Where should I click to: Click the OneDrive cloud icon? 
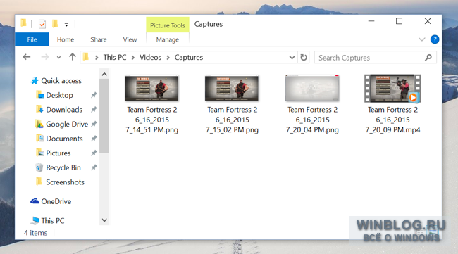(35, 201)
